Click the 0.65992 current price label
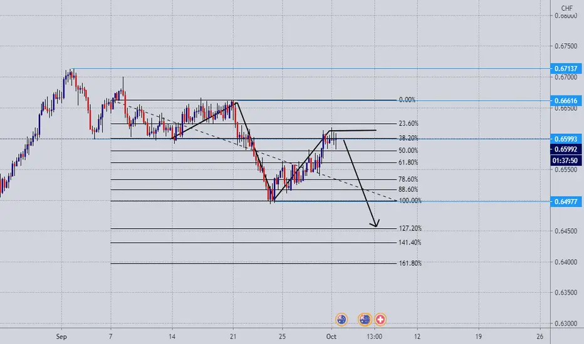Image resolution: width=584 pixels, height=344 pixels. point(566,149)
